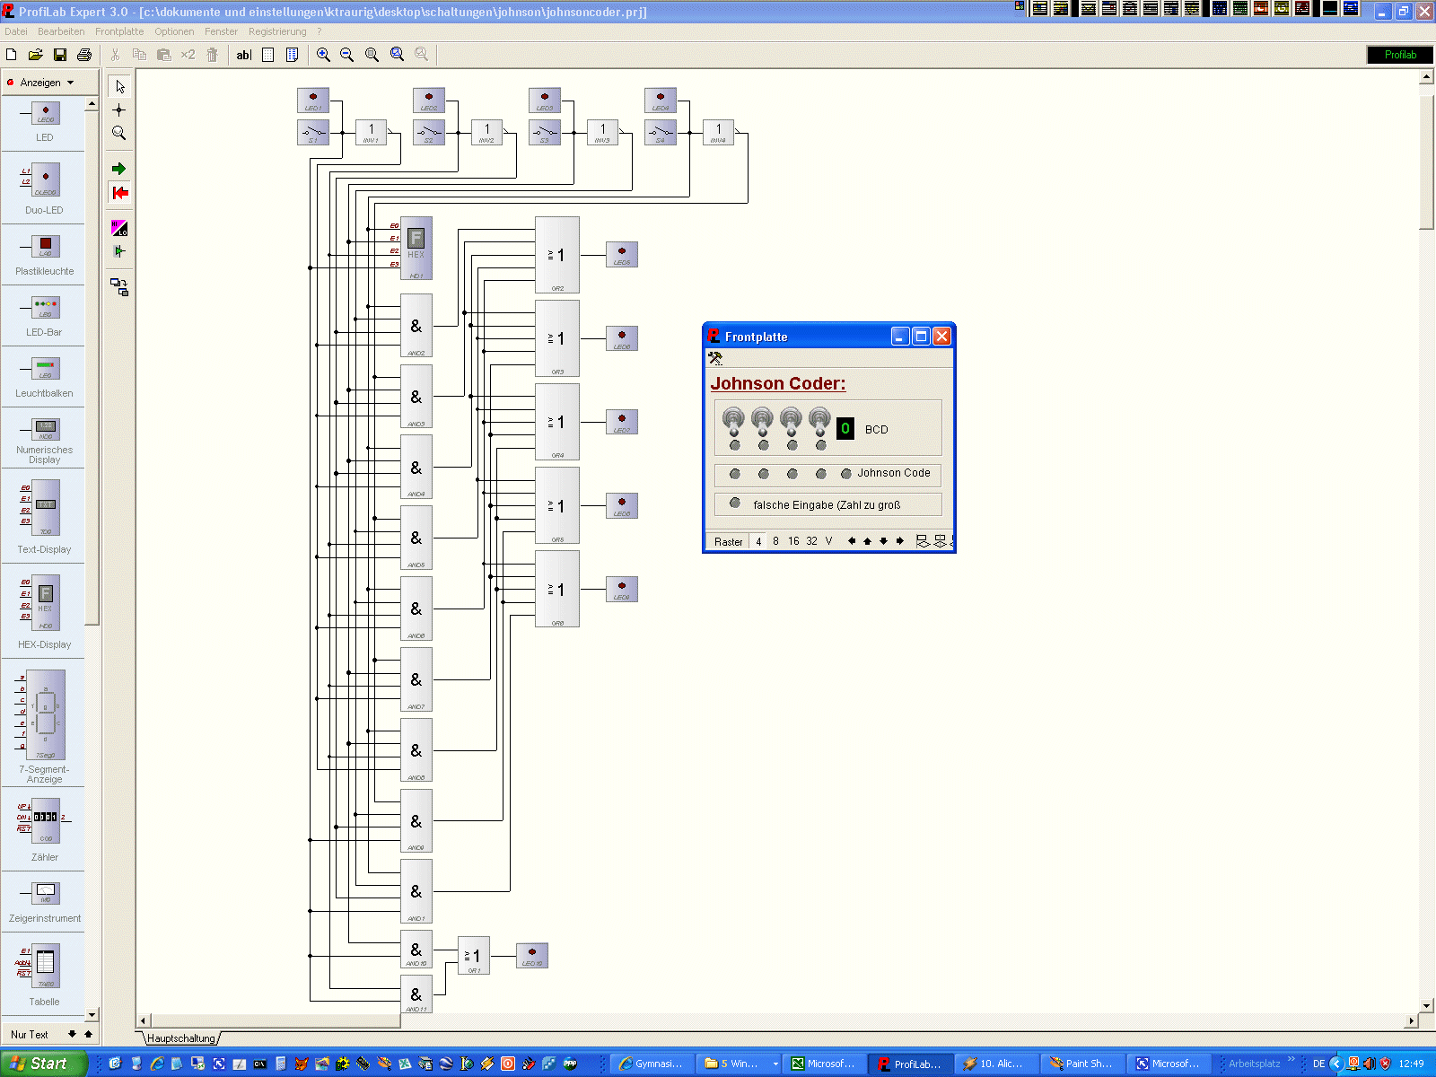Nudge up with Frontplatte up arrow
This screenshot has width=1436, height=1077.
(867, 541)
